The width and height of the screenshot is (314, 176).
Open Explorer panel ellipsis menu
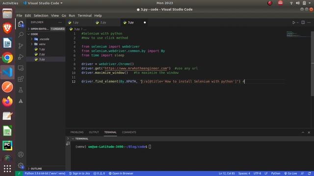(x=60, y=22)
